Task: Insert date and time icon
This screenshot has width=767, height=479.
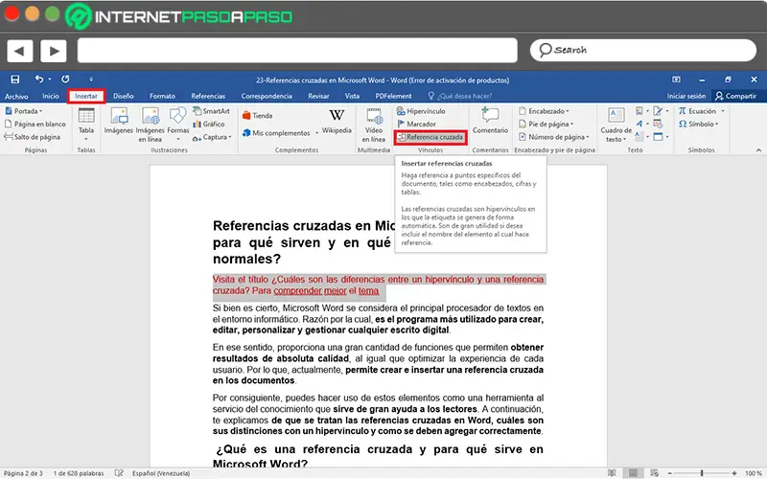Action: point(658,125)
